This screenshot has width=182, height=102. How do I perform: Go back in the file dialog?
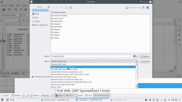[53, 8]
